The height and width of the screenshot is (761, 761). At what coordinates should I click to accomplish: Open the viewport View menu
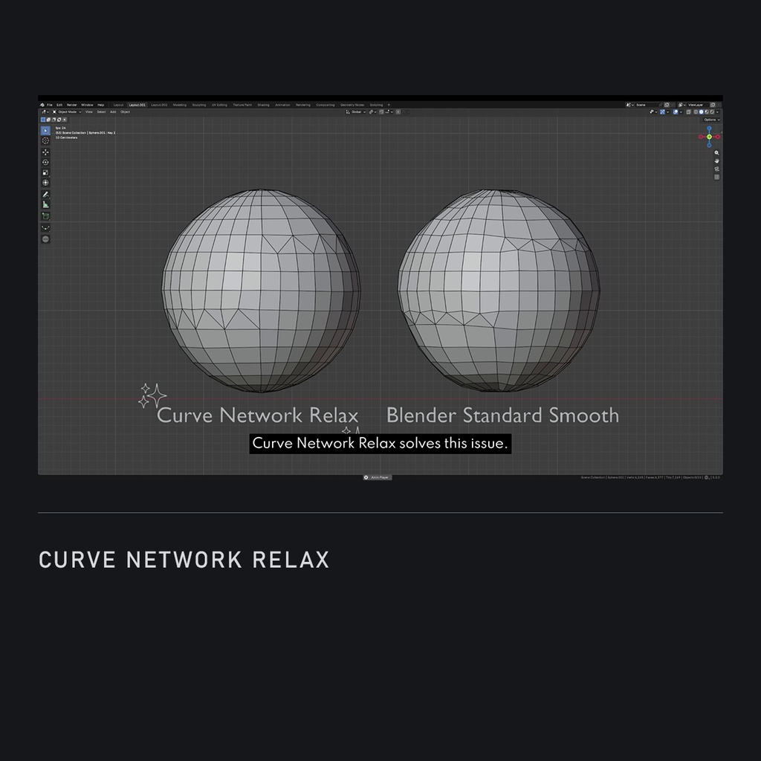(x=89, y=112)
